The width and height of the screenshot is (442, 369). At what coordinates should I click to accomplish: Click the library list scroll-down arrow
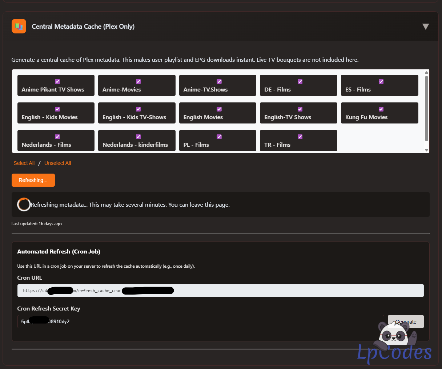tap(426, 150)
